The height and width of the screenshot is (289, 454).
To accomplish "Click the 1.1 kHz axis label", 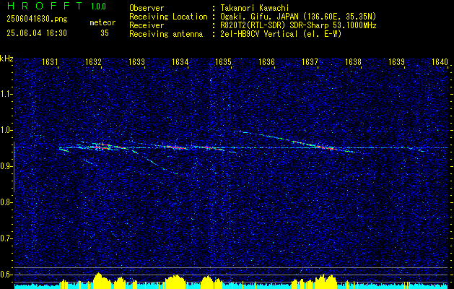I will (6, 94).
